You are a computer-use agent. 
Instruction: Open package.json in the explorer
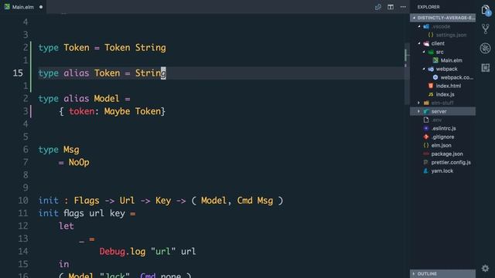447,154
